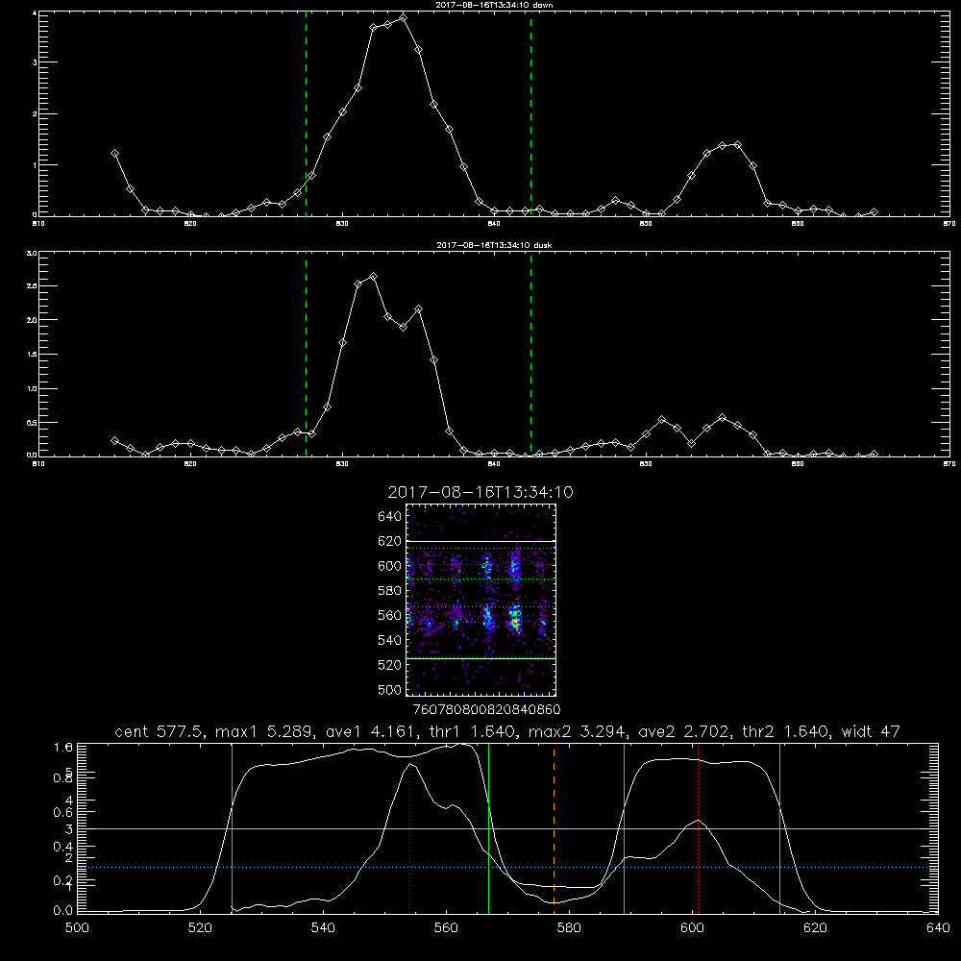Click the solid green line near 614 in bottom plot
Image resolution: width=961 pixels, height=961 pixels.
tap(780, 827)
